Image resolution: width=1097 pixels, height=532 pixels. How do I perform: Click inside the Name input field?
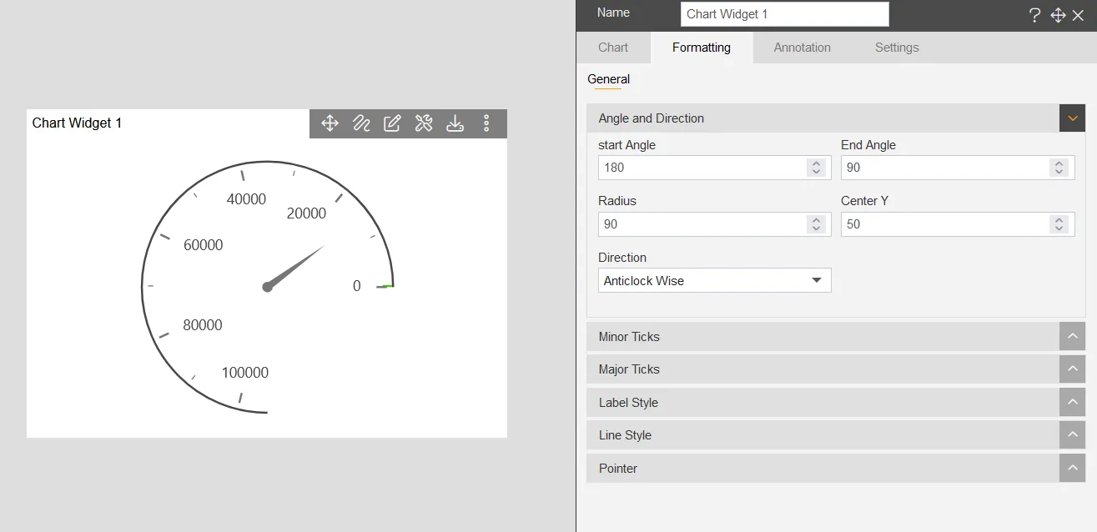784,14
